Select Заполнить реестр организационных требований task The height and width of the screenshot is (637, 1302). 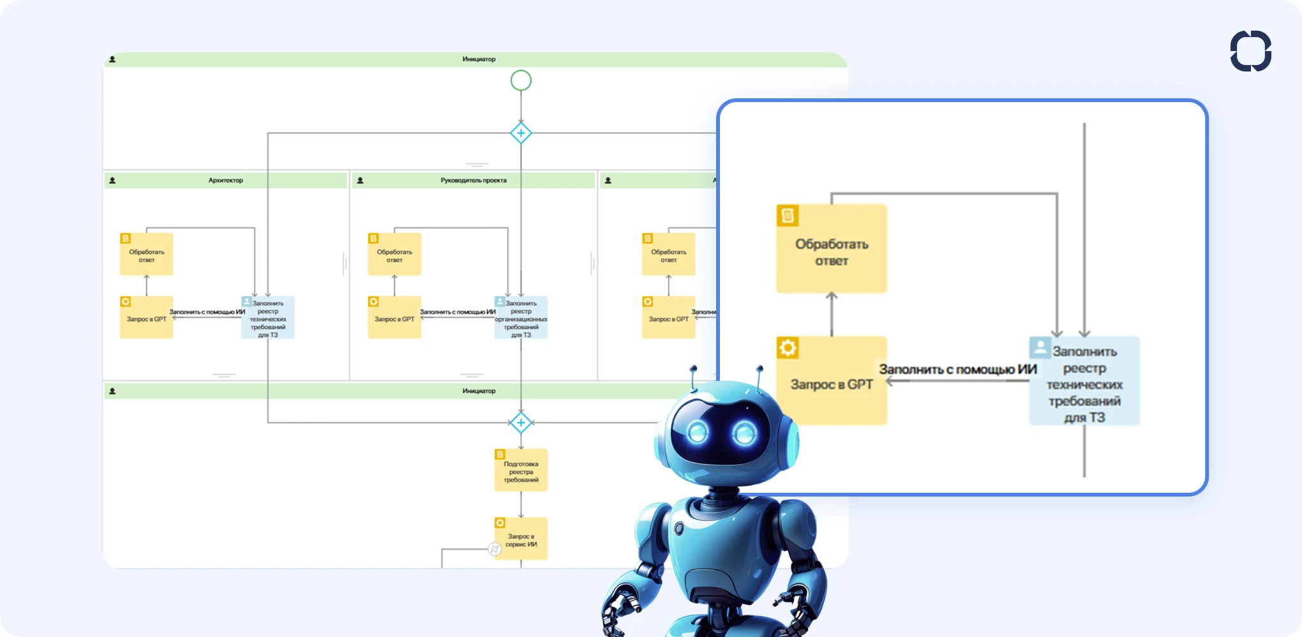tap(521, 318)
